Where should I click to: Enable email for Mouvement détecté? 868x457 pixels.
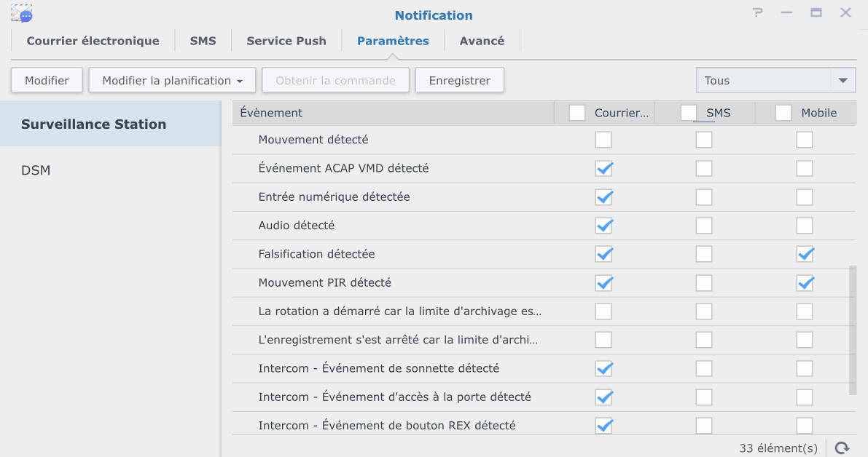click(x=604, y=140)
